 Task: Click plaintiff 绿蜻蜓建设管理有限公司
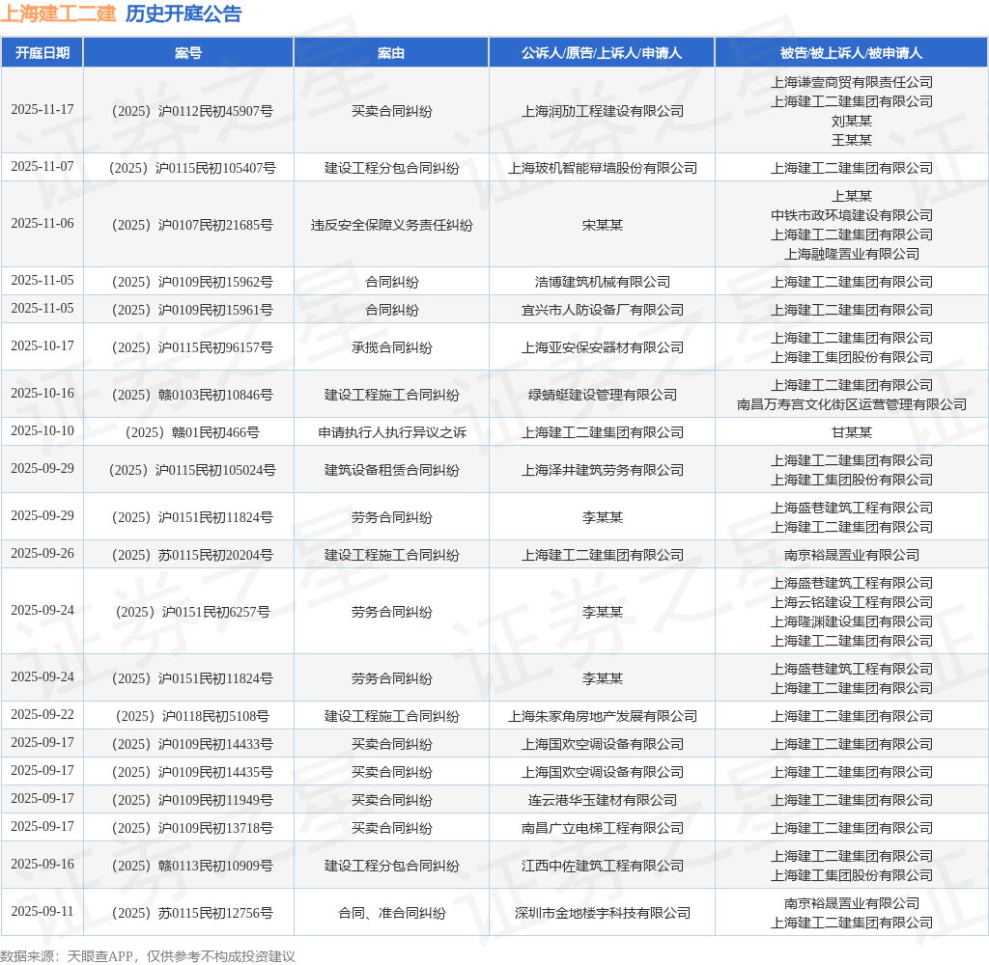coord(603,395)
